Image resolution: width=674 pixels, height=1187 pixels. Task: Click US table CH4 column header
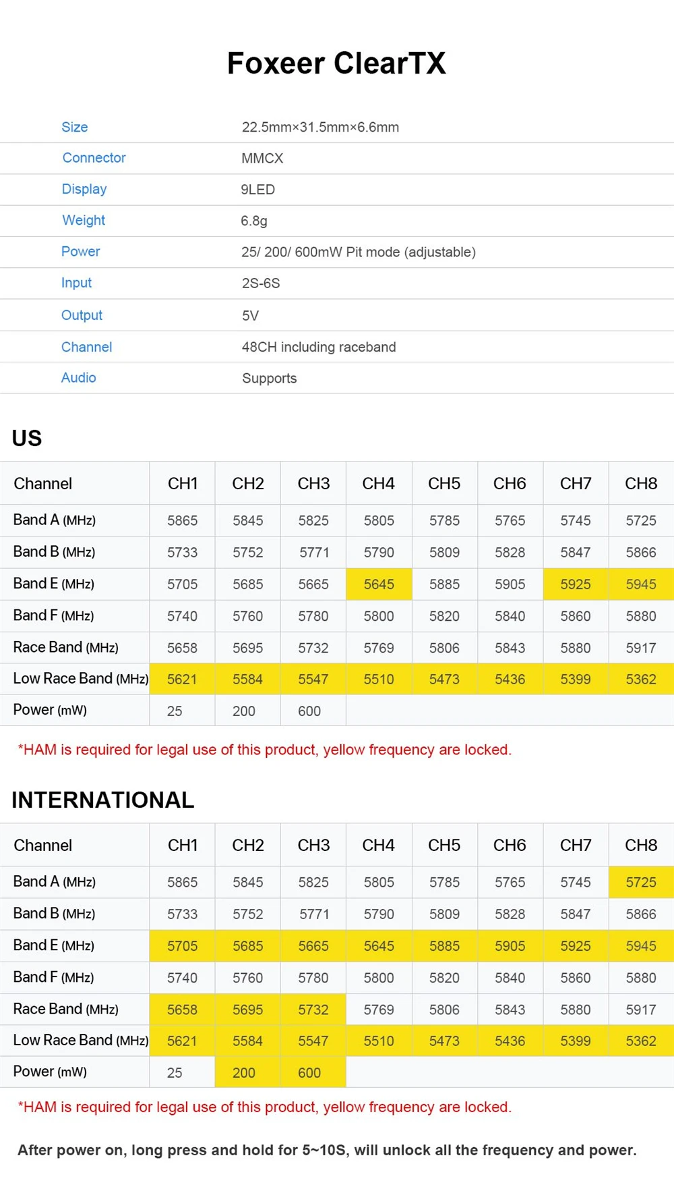[379, 484]
